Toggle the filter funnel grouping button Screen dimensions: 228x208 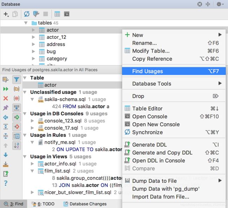coord(16,80)
